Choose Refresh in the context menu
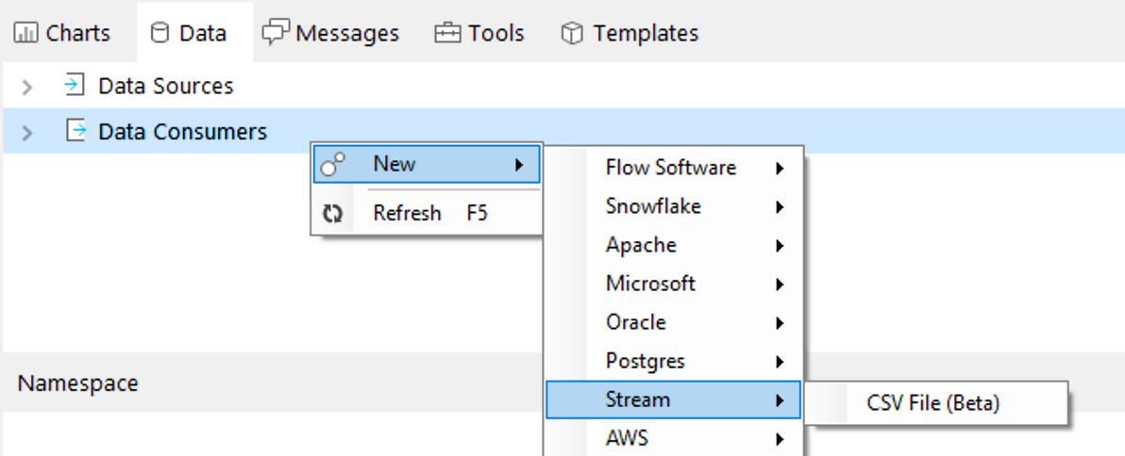This screenshot has width=1125, height=456. coord(427,213)
